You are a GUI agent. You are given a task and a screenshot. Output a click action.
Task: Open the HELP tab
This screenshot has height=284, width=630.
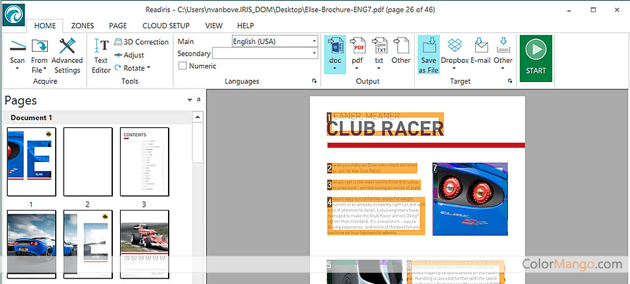click(x=245, y=26)
